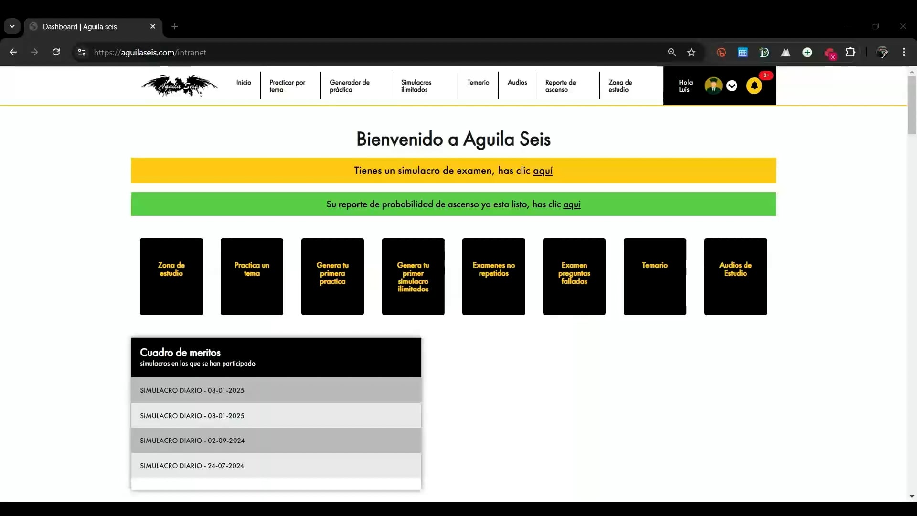This screenshot has height=516, width=917.
Task: Click the user profile avatar picture
Action: pyautogui.click(x=714, y=86)
